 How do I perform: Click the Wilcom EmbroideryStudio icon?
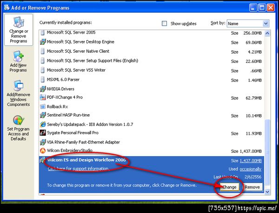click(43, 151)
